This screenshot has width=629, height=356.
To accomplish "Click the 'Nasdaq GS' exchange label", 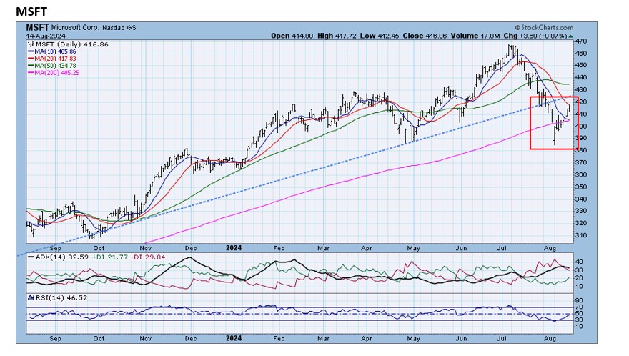I will tap(119, 28).
